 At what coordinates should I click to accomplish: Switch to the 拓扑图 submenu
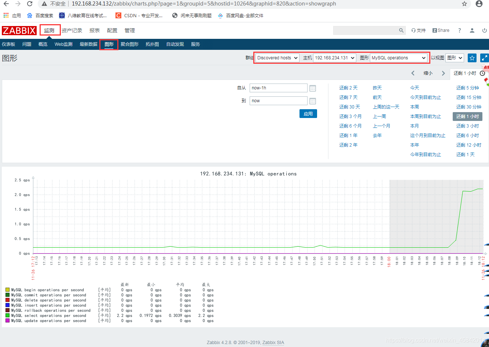(x=152, y=44)
